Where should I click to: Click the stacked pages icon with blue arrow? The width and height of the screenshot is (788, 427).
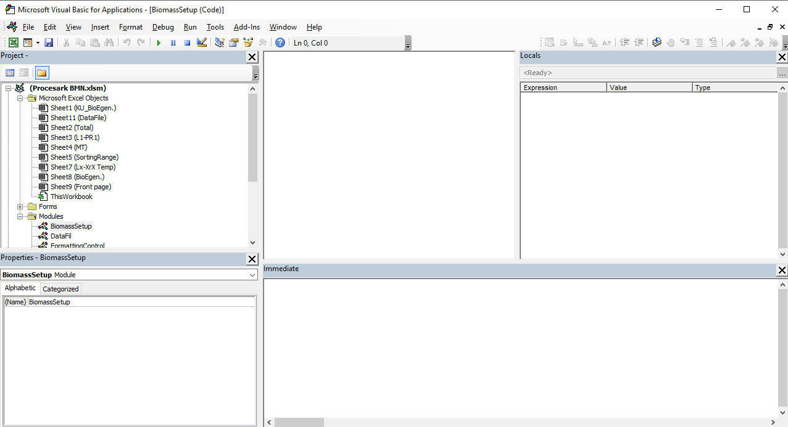tap(657, 43)
